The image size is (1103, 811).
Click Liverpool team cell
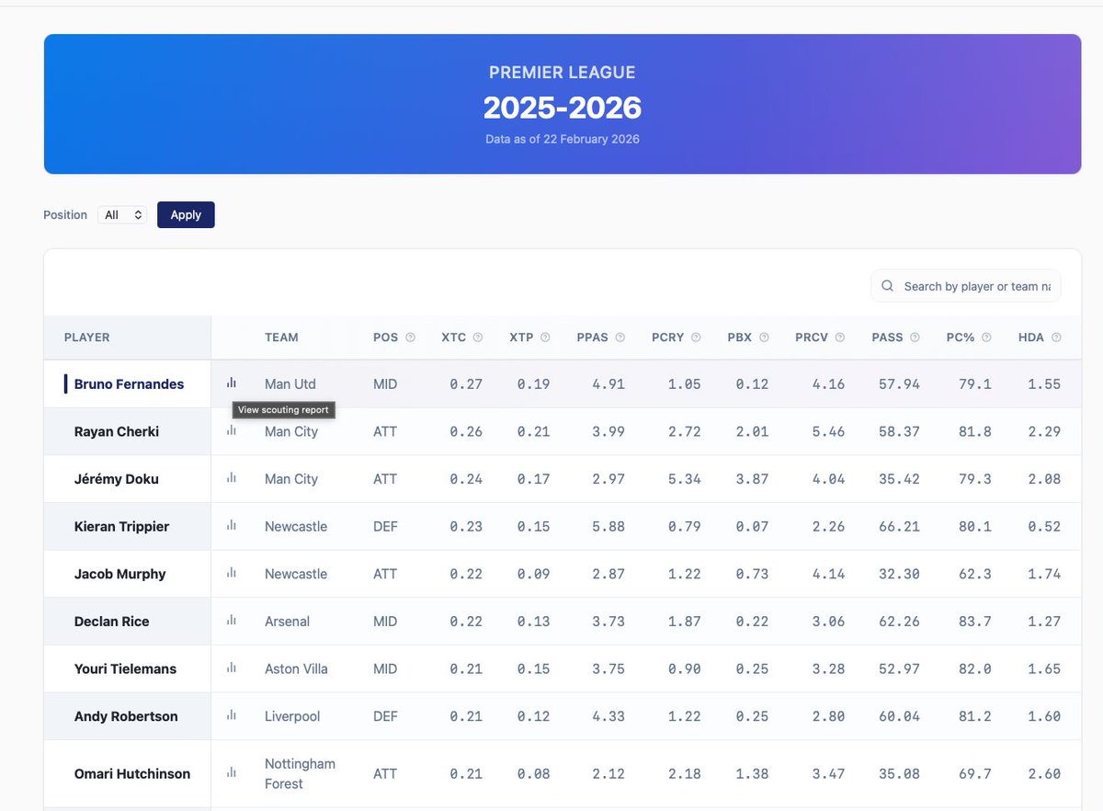click(x=292, y=716)
